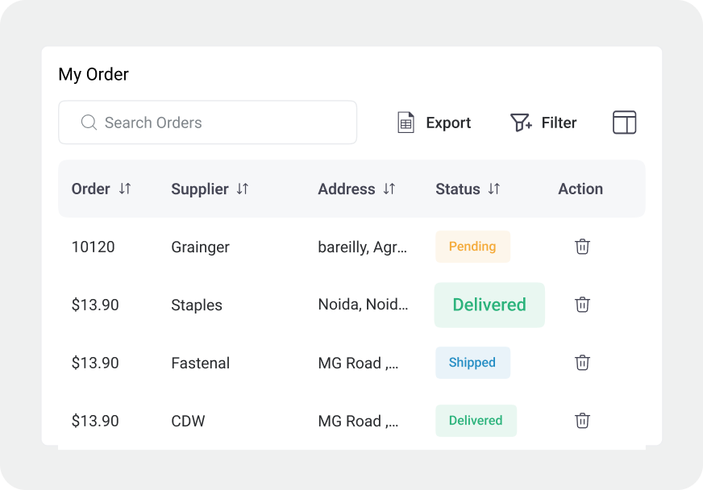Click the Address column sort arrows
Screen dimensions: 703x490
(x=389, y=189)
